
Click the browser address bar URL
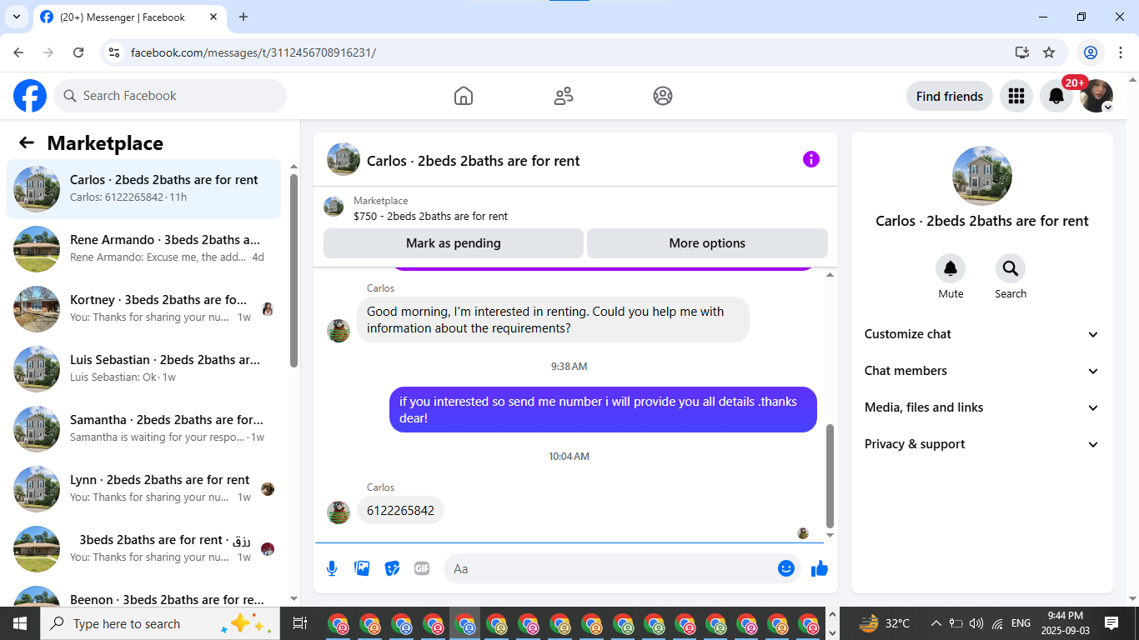pos(253,52)
